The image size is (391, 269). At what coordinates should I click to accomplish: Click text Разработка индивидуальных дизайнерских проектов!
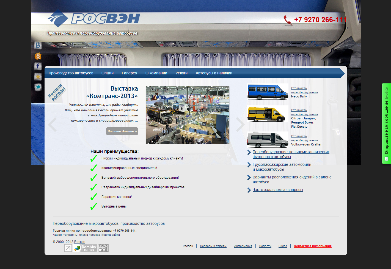(144, 187)
